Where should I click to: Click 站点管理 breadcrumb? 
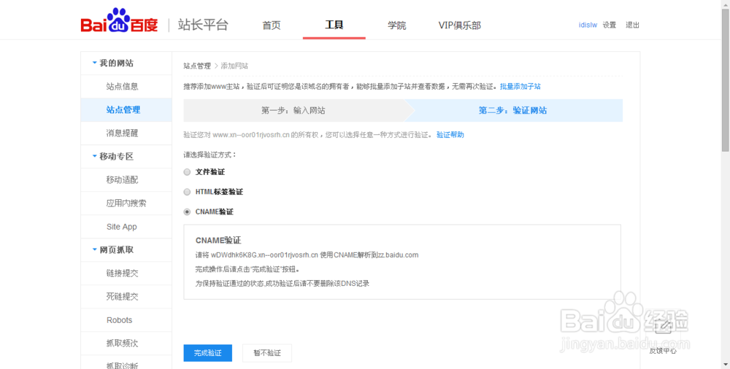(197, 66)
